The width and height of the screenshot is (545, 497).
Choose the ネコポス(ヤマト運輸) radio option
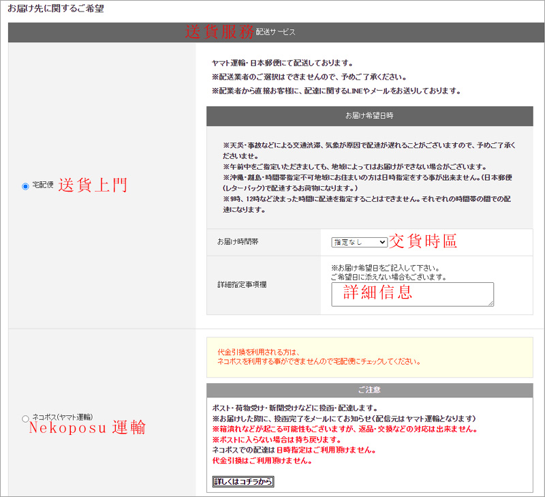pyautogui.click(x=26, y=418)
